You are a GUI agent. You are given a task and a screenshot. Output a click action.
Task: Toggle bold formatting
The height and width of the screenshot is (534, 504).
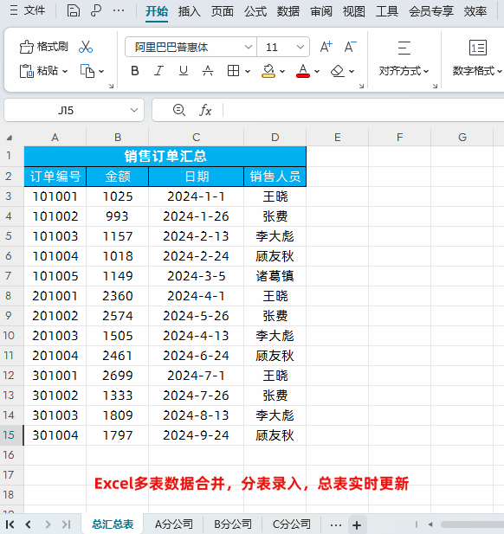(135, 71)
